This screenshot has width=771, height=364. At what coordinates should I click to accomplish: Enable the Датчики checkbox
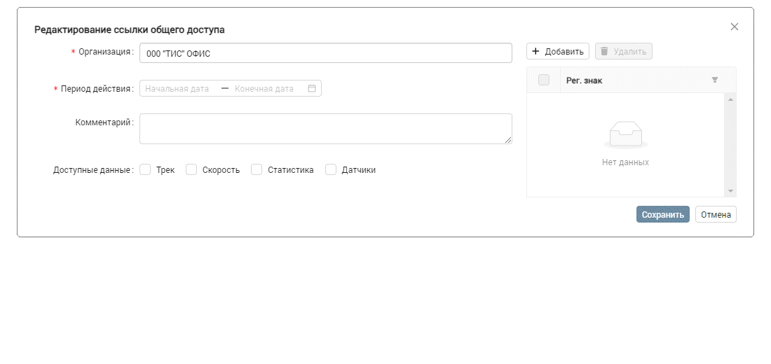point(331,169)
